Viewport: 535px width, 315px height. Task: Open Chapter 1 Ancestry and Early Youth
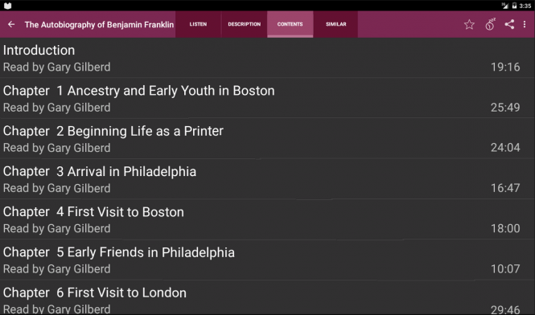[267, 98]
